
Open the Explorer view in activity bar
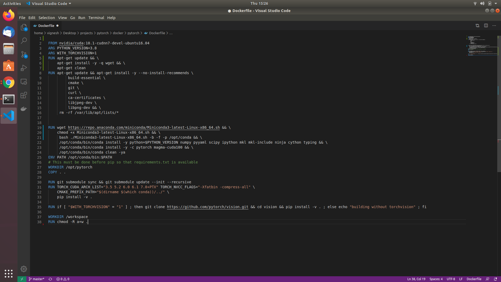pyautogui.click(x=24, y=27)
